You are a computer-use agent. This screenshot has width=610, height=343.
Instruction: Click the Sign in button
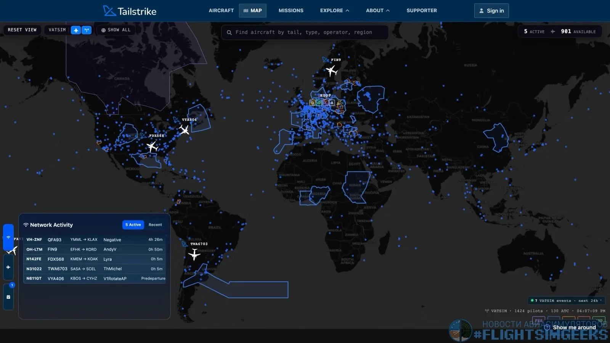point(491,11)
